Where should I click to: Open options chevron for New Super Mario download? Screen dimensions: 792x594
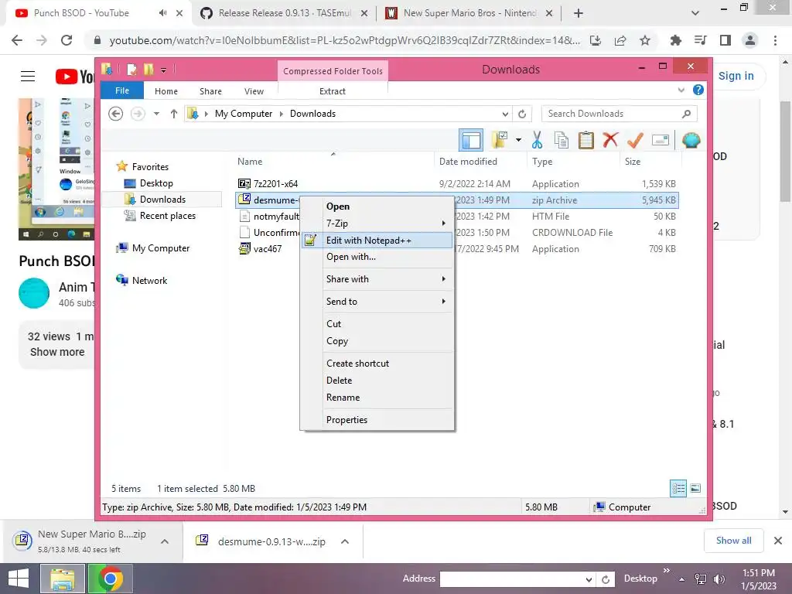165,541
